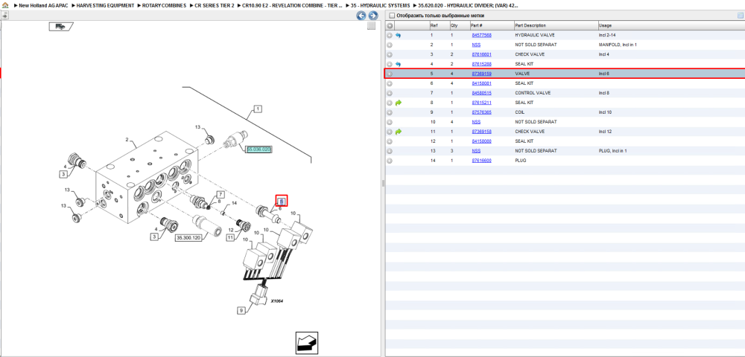745x357 pixels.
Task: Click the machine orientation icon in diagram
Action: point(61,27)
